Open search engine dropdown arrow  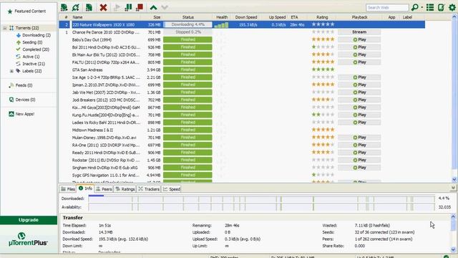pos(422,8)
